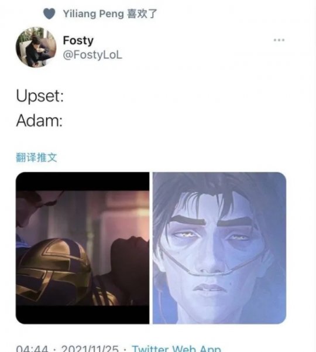Open the left image with golden helmet
This screenshot has width=316, height=352.
(83, 248)
